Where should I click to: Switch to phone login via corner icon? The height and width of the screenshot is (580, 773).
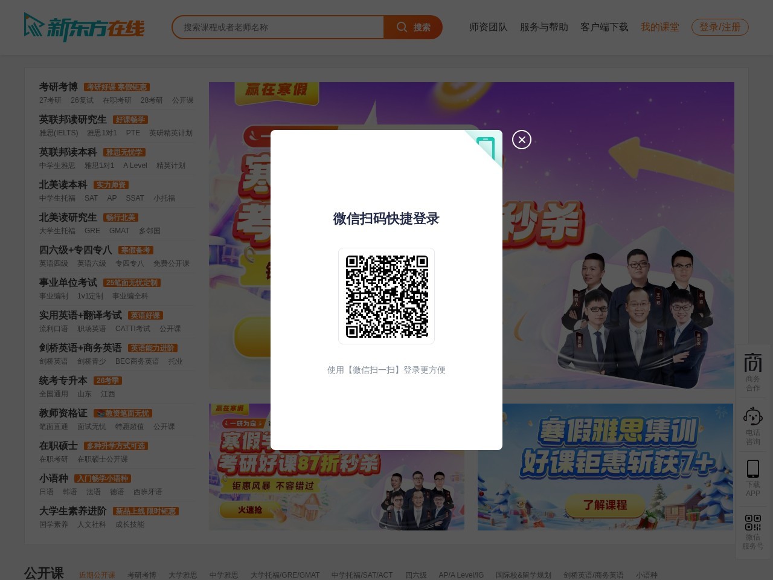point(486,147)
